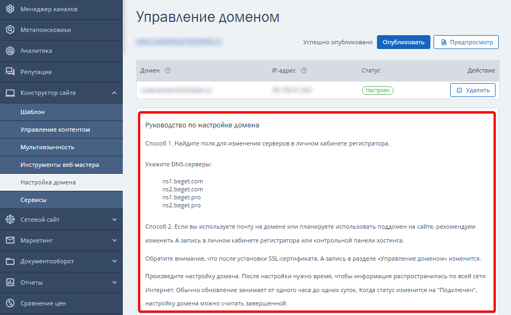Click the Сравнение цен icon
Image resolution: width=511 pixels, height=315 pixels.
(10, 303)
